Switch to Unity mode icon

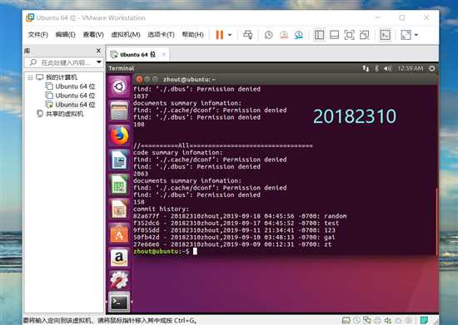point(364,35)
